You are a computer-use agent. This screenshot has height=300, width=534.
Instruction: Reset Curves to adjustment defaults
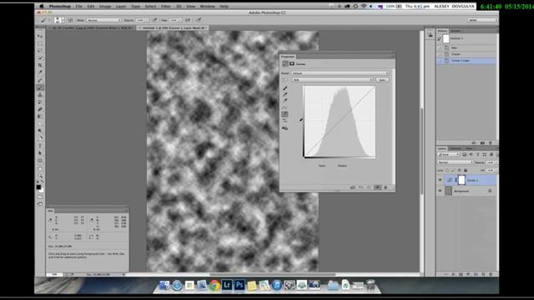click(369, 187)
